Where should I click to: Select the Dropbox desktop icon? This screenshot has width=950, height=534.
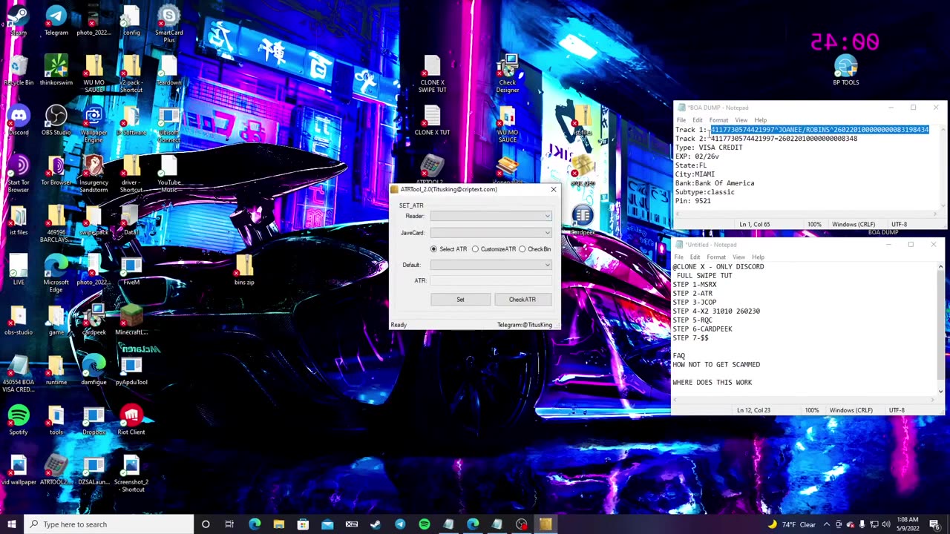(x=94, y=419)
